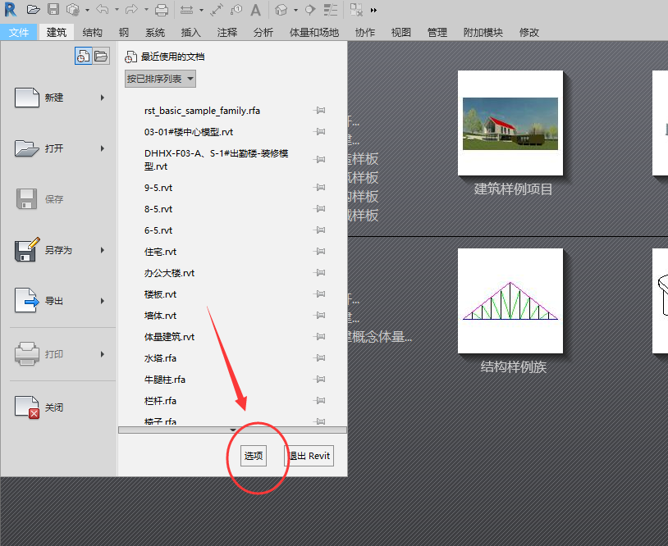The width and height of the screenshot is (668, 546).
Task: Open the 按已排序列表 sort dropdown
Action: [160, 79]
